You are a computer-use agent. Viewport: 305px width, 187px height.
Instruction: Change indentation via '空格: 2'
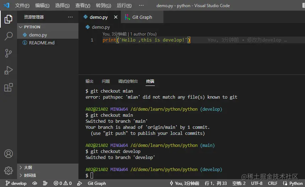239,183
